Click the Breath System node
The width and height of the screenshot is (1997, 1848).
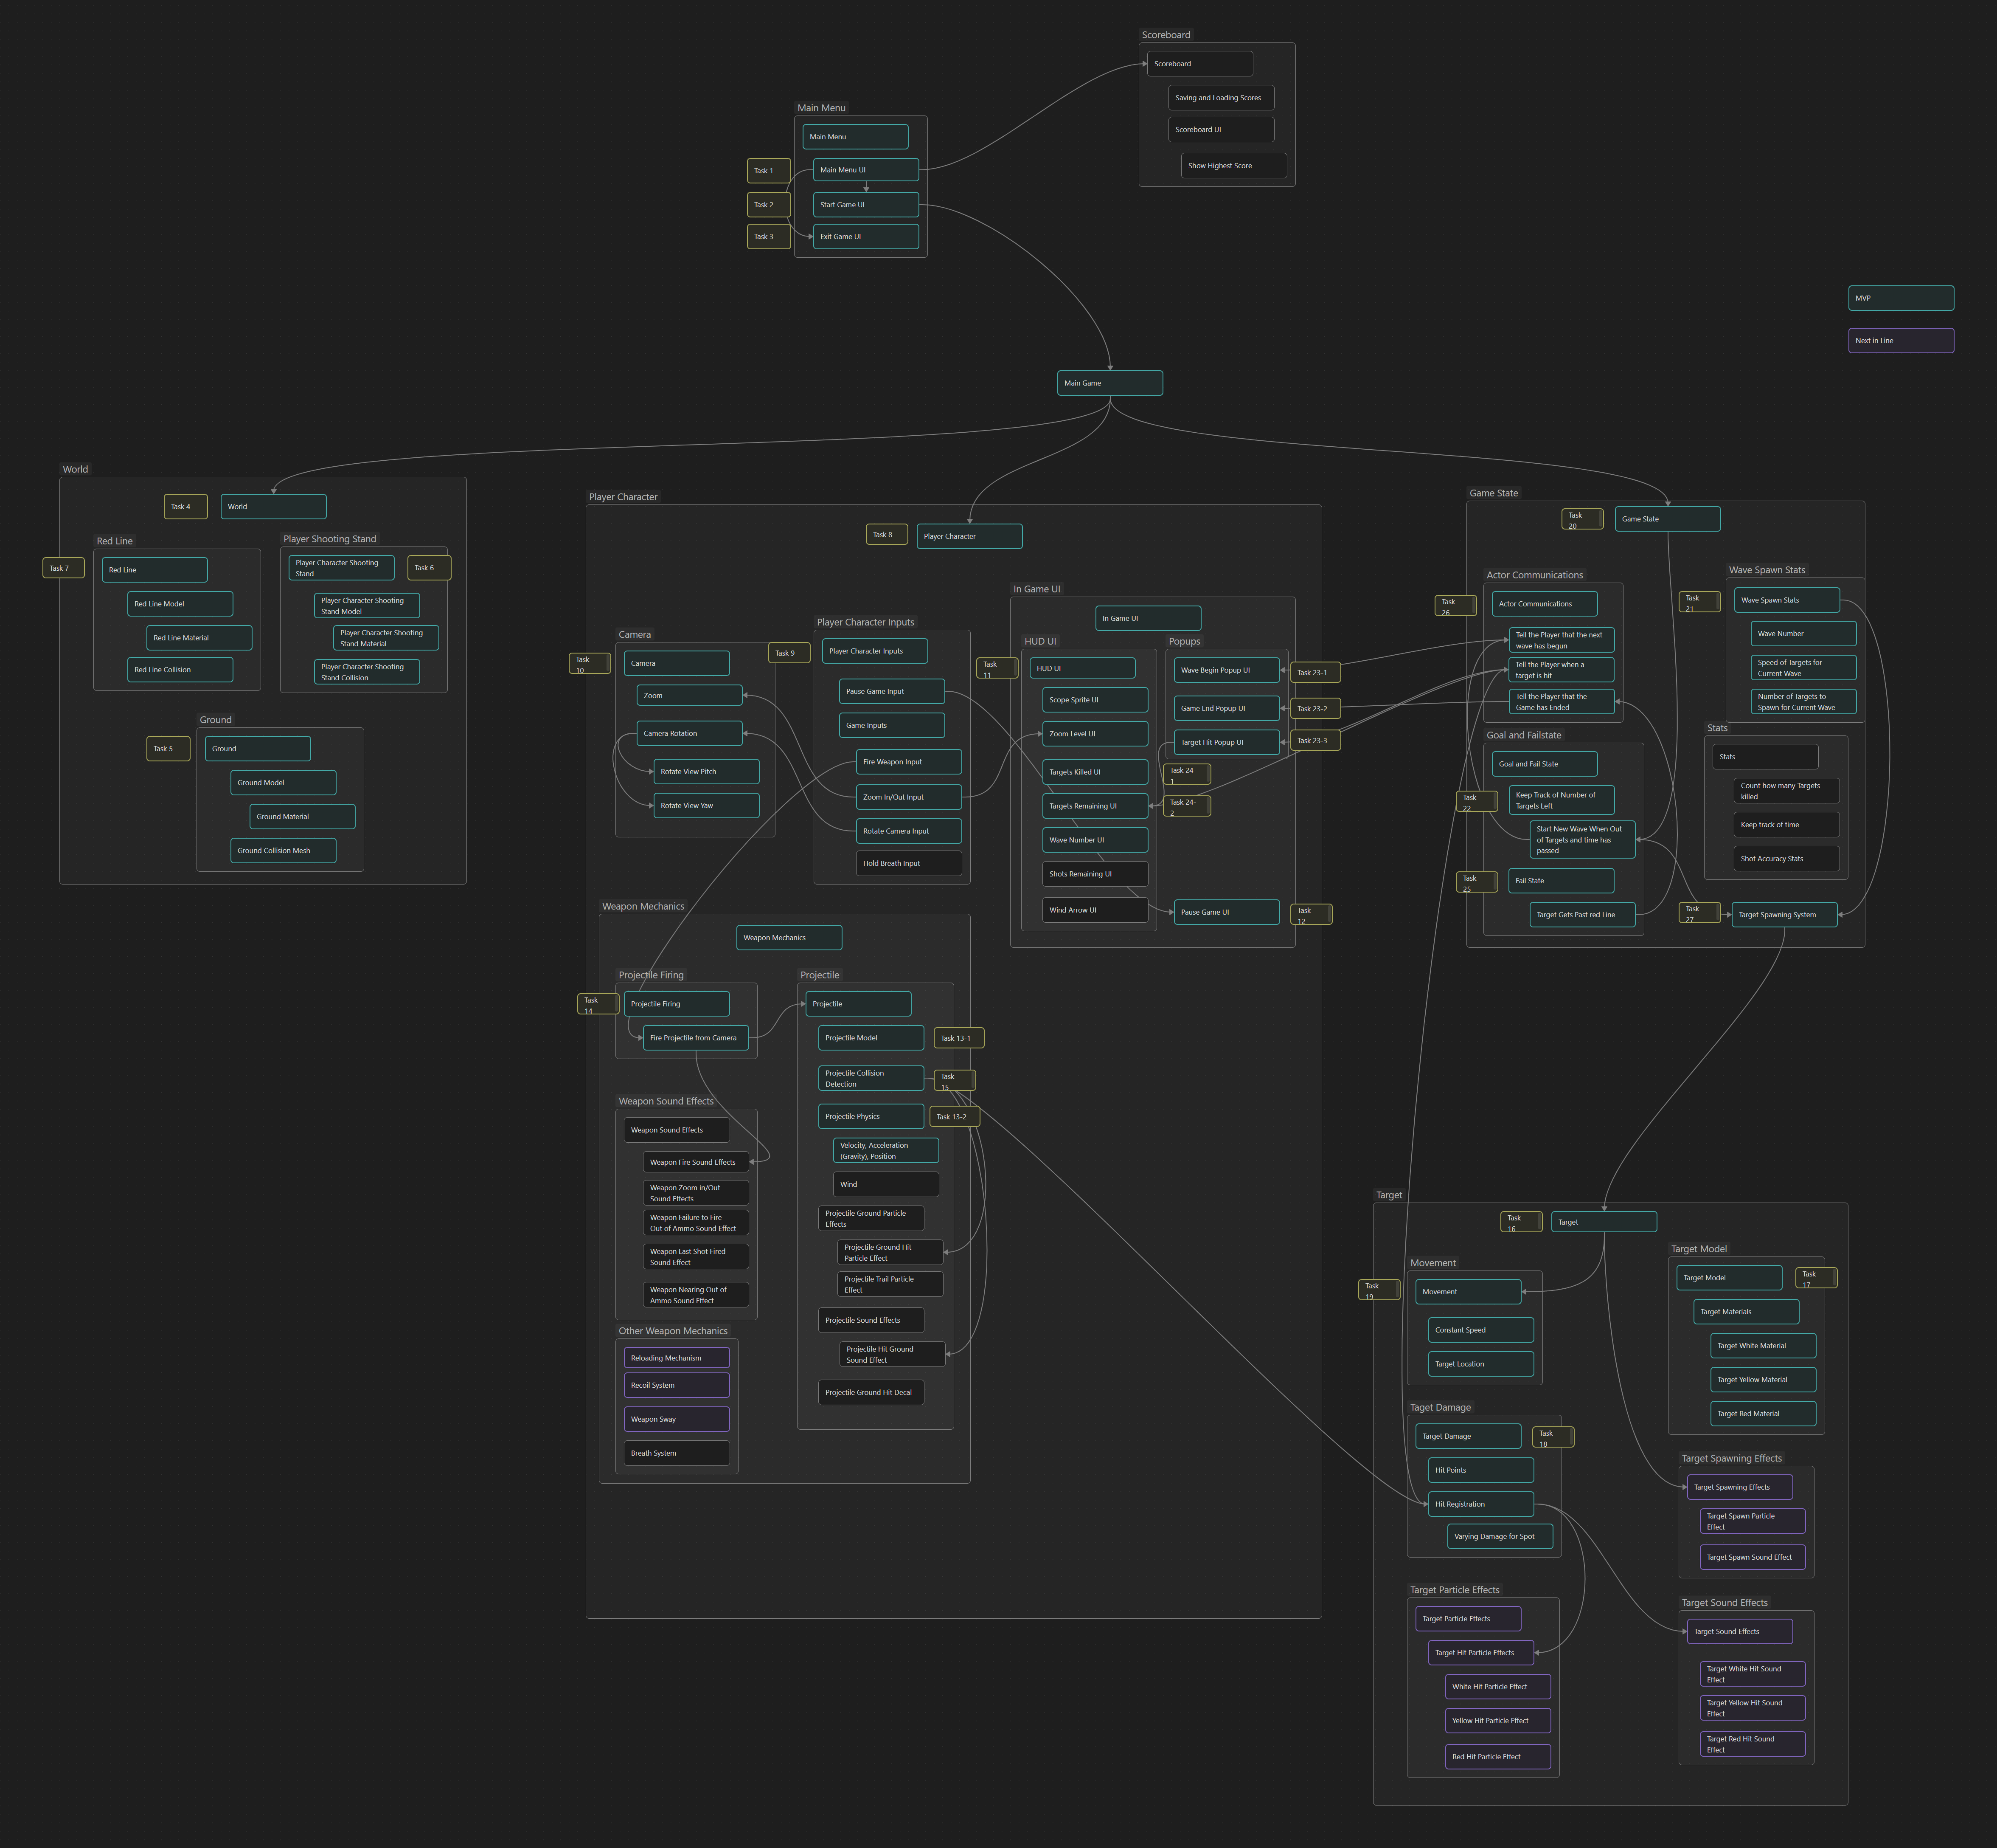coord(677,1454)
